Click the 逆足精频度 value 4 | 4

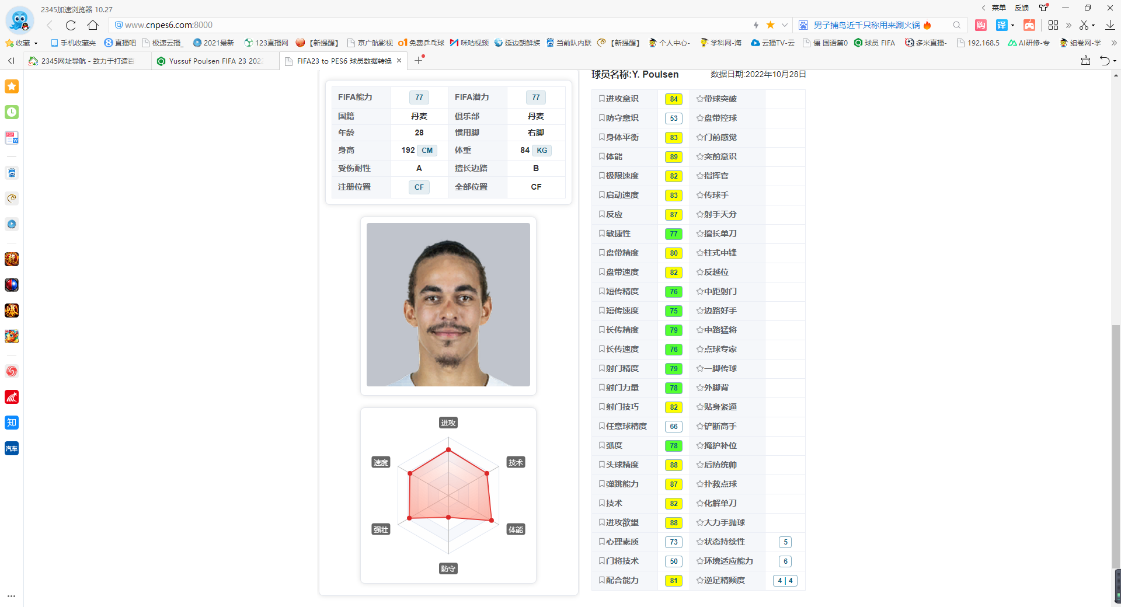(x=785, y=581)
